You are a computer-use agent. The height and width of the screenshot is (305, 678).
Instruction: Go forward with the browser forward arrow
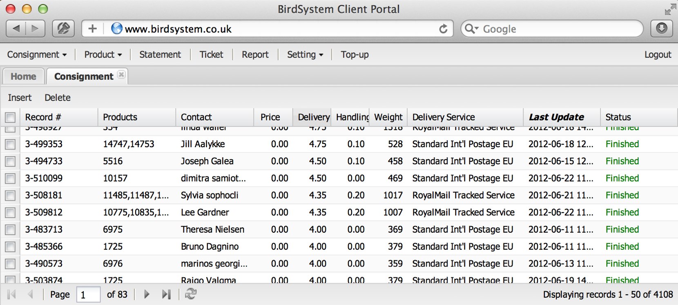(35, 29)
